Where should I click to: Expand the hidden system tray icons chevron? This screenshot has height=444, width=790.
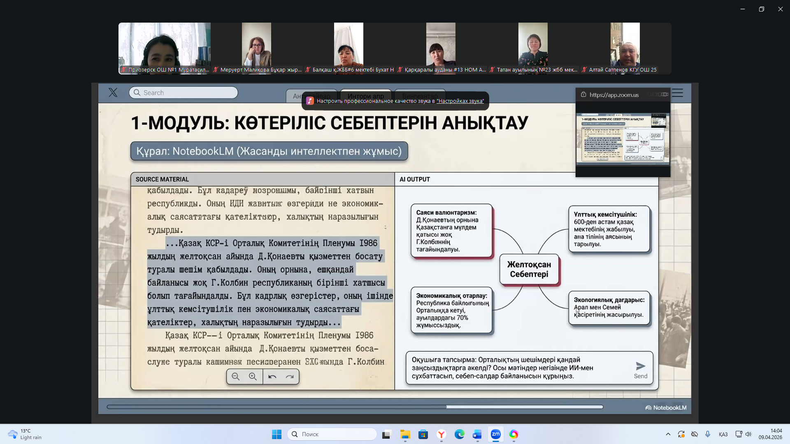click(668, 434)
